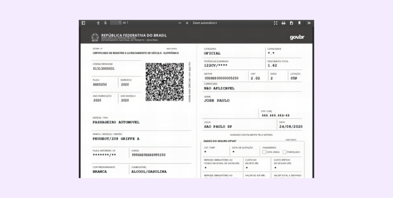Check the Cota Única checkbox
The height and width of the screenshot is (198, 393).
point(264,152)
